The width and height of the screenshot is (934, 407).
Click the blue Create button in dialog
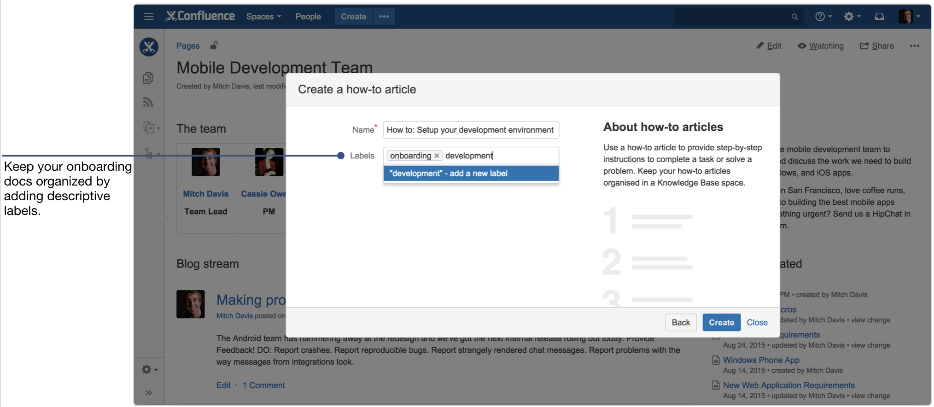[721, 322]
